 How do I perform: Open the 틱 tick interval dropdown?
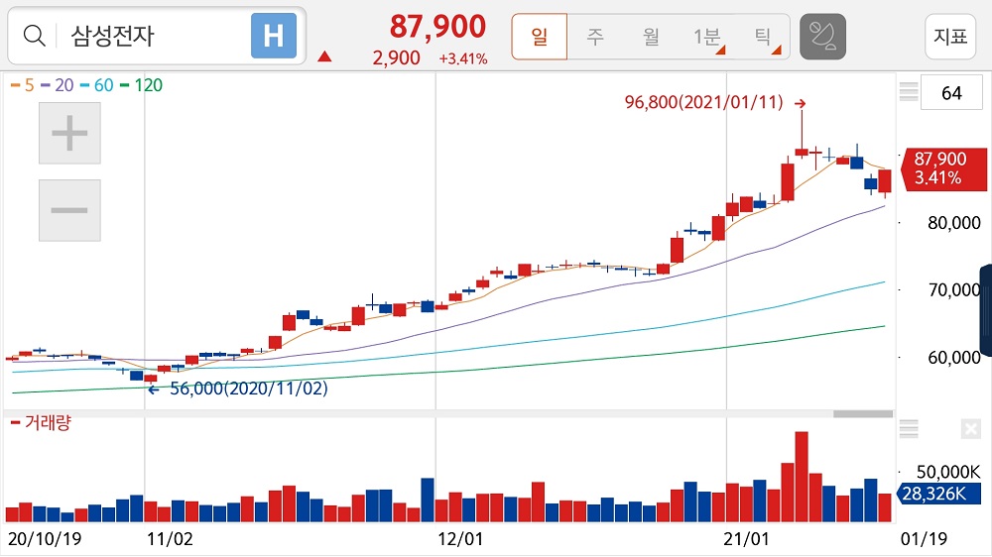[764, 37]
